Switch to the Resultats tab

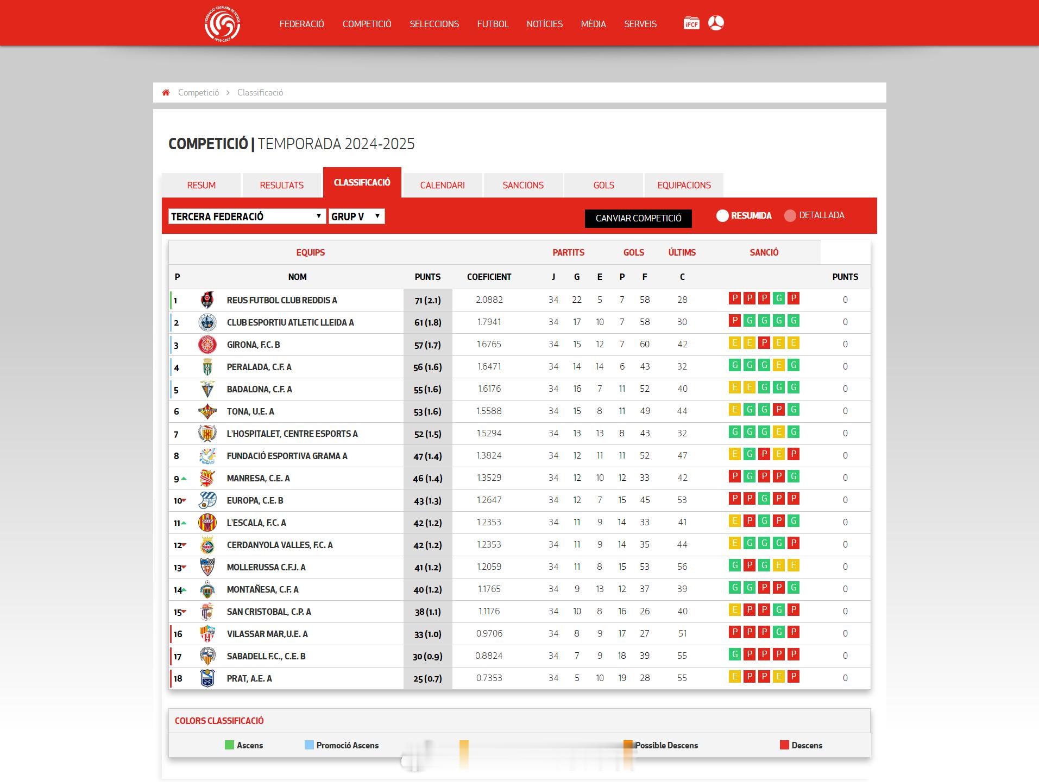[x=282, y=185]
